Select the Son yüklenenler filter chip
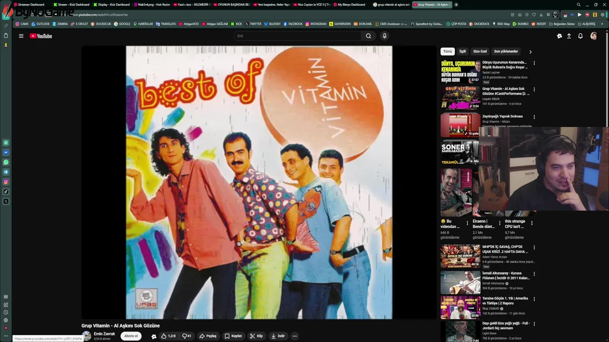The width and height of the screenshot is (609, 342). pos(506,51)
